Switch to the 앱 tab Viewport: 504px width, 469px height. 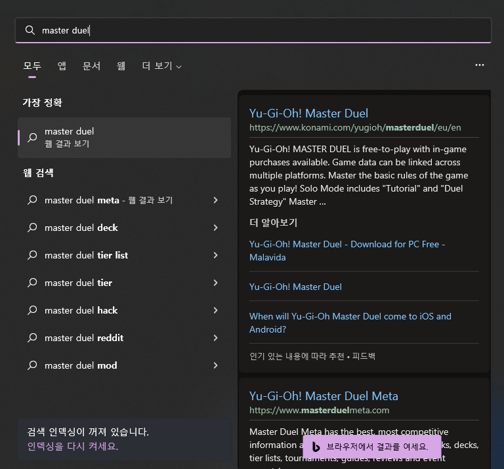pyautogui.click(x=62, y=66)
